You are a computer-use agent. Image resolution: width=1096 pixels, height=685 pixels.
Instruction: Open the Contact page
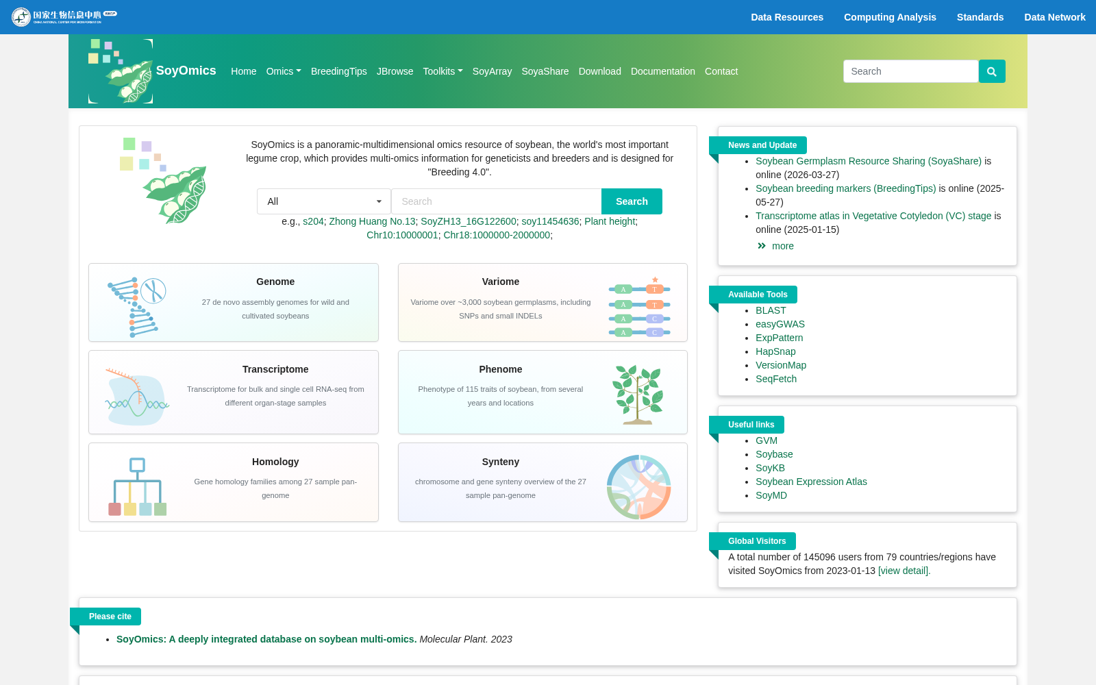(x=721, y=71)
